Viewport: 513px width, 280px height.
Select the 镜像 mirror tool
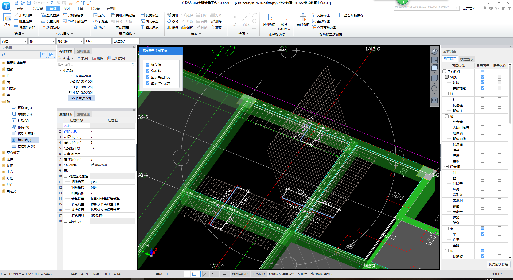click(x=173, y=27)
